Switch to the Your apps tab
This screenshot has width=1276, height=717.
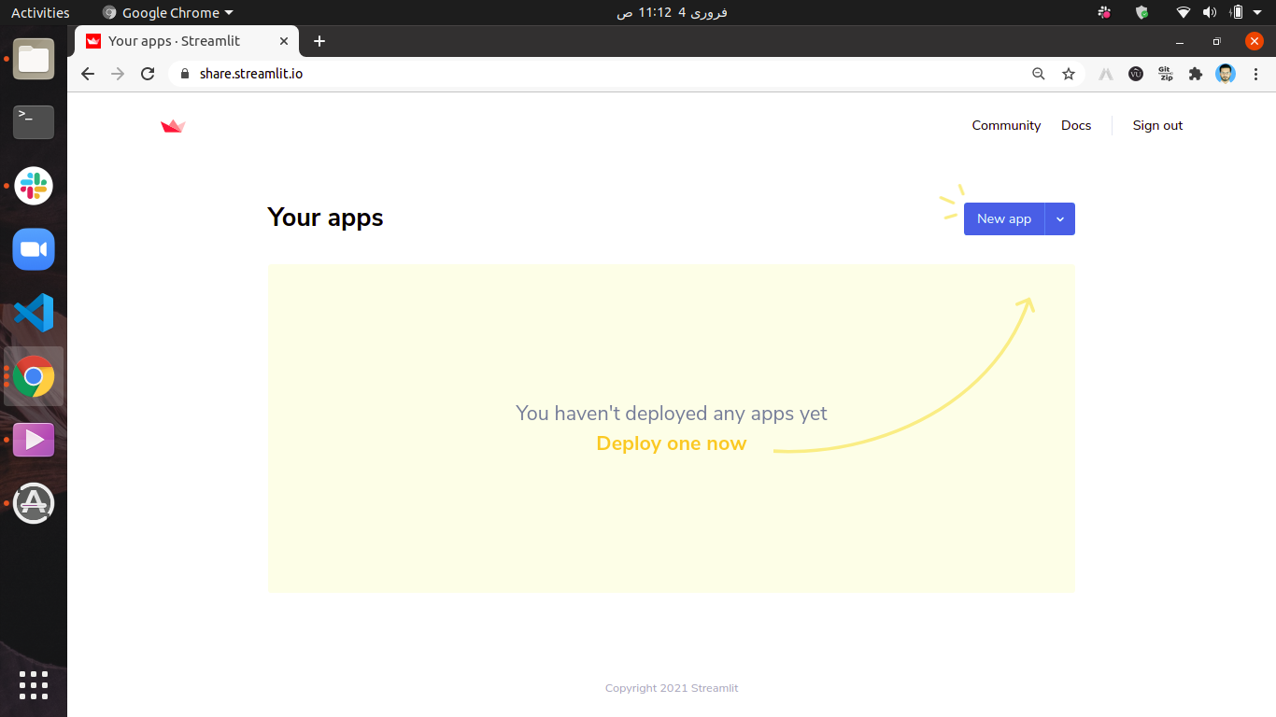click(177, 41)
